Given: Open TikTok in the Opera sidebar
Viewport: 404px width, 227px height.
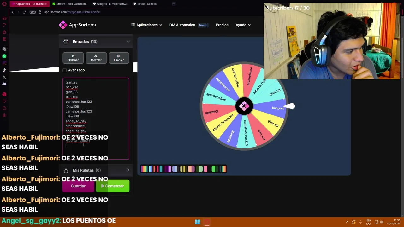Looking at the screenshot, I should coord(4,70).
